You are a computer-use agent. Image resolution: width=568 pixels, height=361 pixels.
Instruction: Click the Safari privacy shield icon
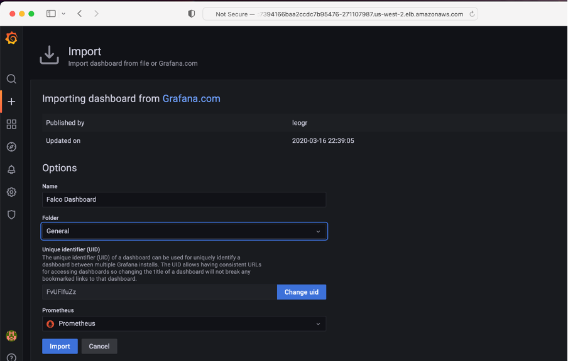(x=191, y=14)
